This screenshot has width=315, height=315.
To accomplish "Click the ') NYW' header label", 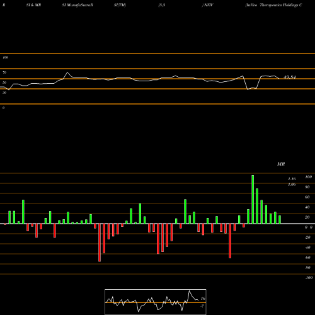I will [208, 5].
